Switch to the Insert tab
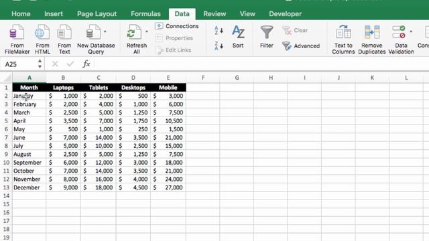The height and width of the screenshot is (241, 429). click(x=54, y=13)
